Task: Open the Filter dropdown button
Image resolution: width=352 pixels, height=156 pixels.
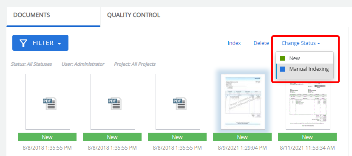Action: tap(40, 43)
